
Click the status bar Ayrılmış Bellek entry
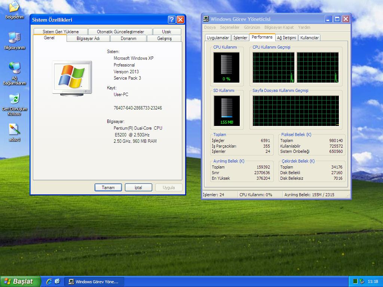[x=314, y=195]
